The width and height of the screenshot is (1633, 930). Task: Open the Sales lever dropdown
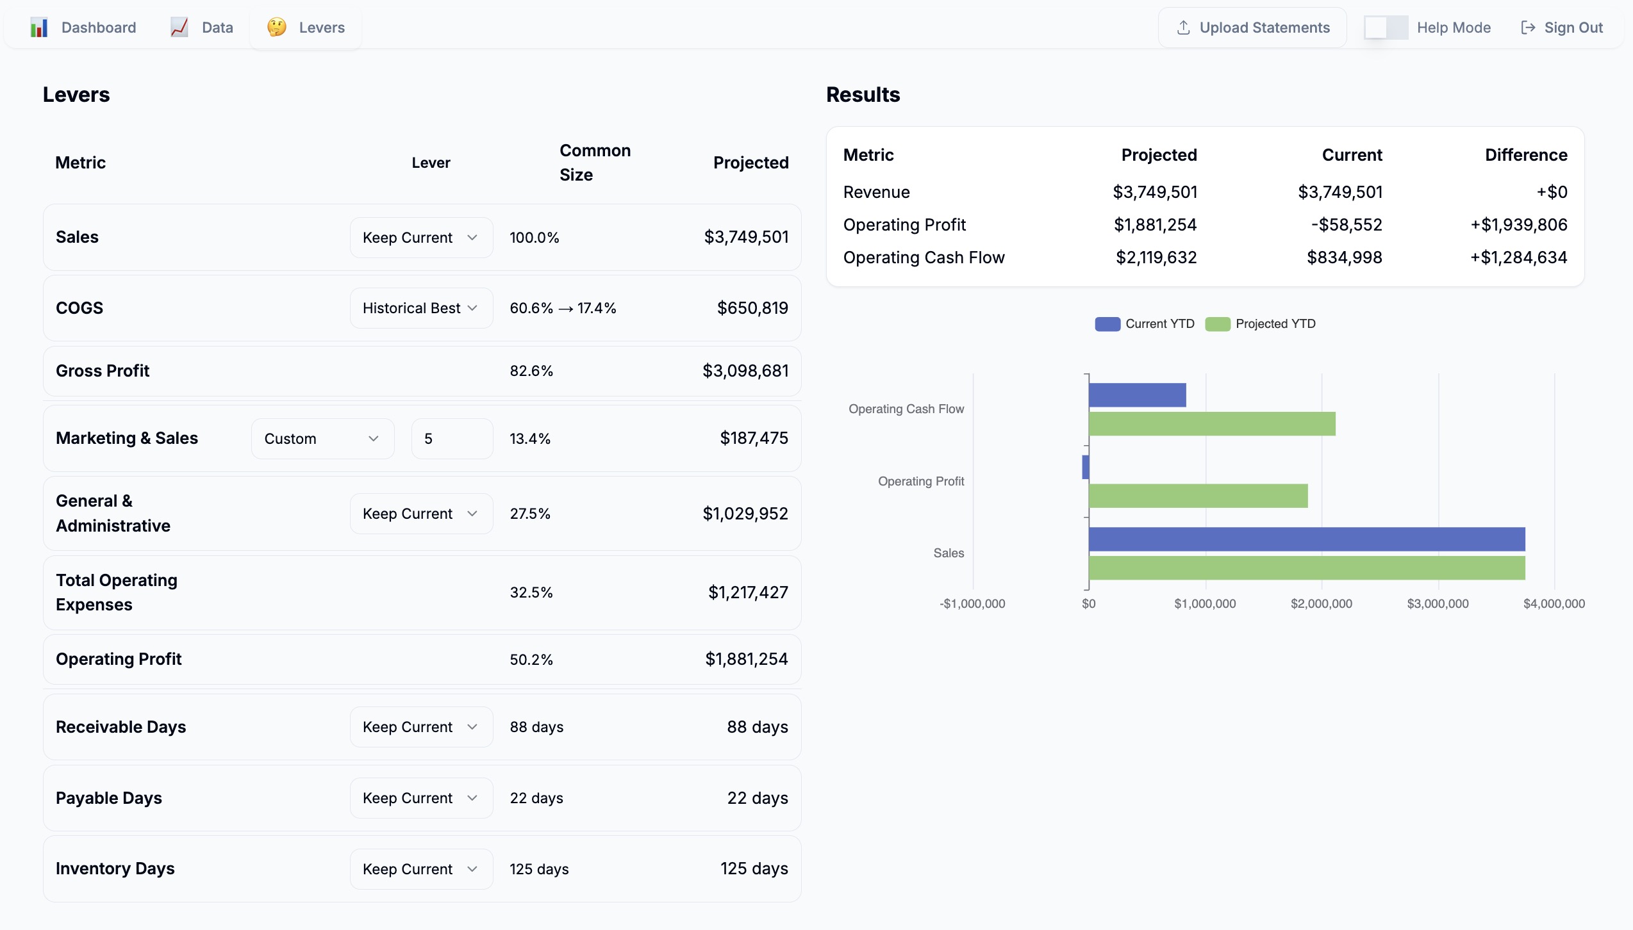click(x=421, y=238)
